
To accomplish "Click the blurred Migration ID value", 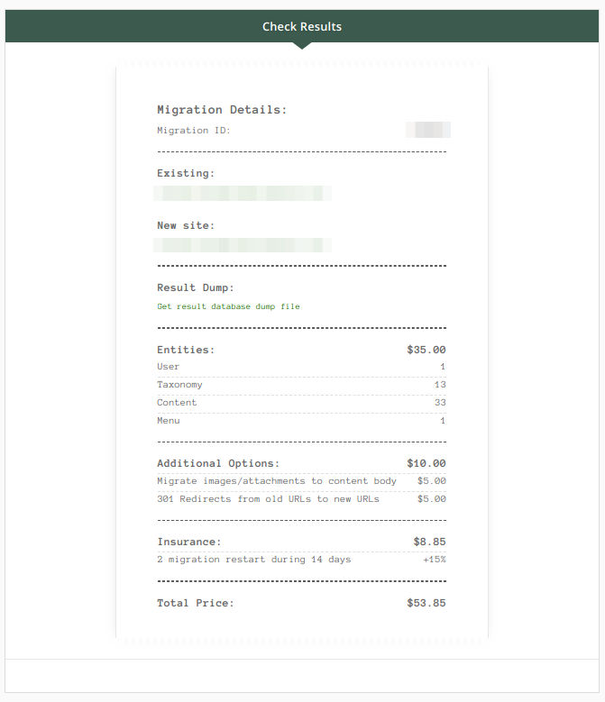I will click(x=428, y=130).
